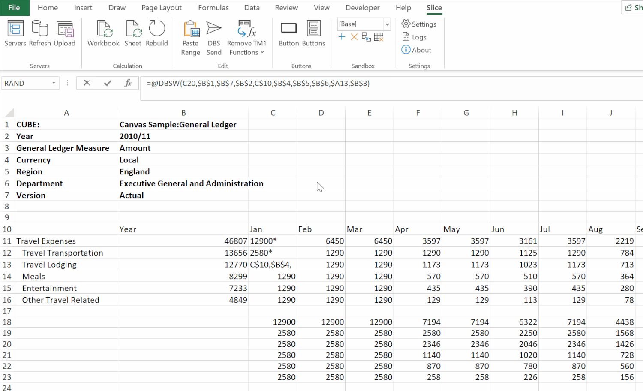The width and height of the screenshot is (643, 391).
Task: Open the Servers connection icon
Action: tap(15, 33)
